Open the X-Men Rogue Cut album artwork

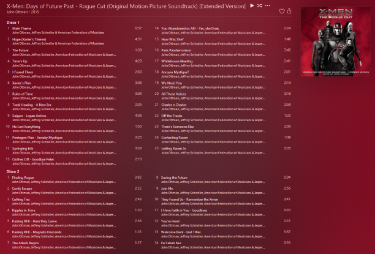point(335,42)
